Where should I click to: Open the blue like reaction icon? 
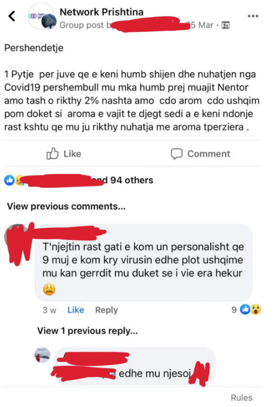click(x=9, y=180)
